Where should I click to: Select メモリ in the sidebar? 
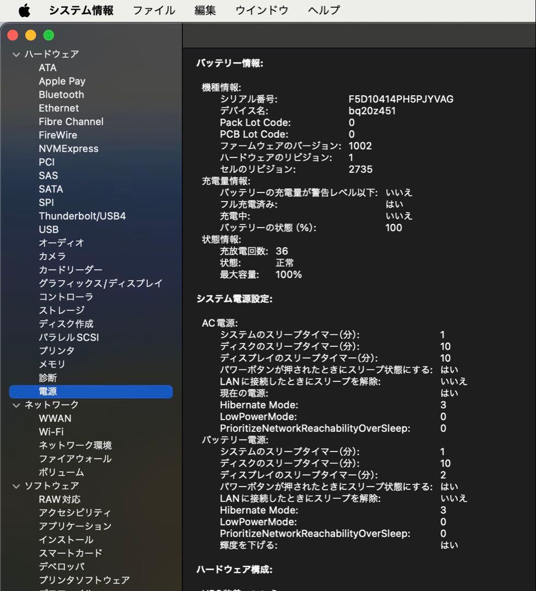coord(50,364)
